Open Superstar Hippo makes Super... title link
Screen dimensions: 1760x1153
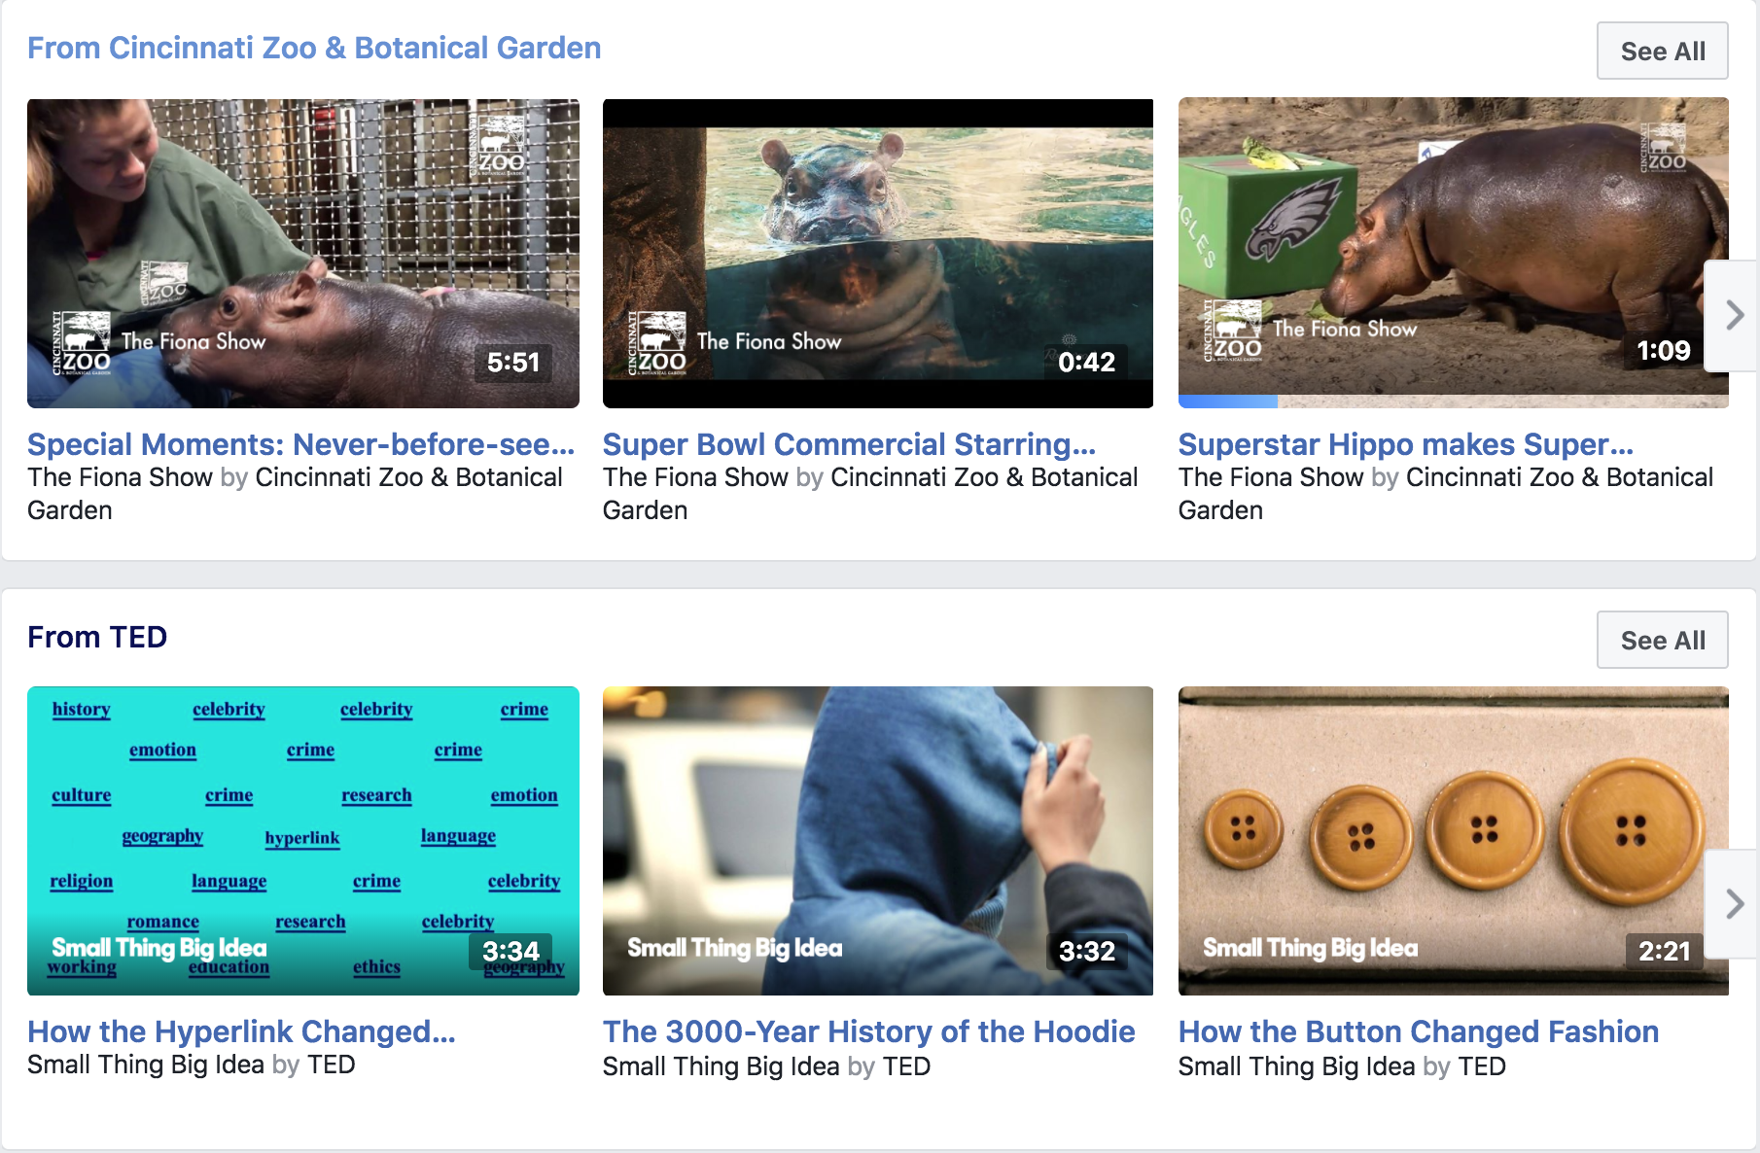coord(1406,444)
